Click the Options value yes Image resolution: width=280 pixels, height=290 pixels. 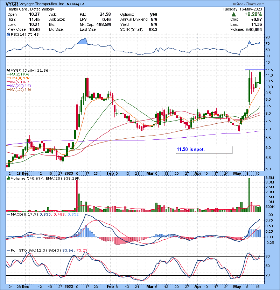(x=154, y=14)
